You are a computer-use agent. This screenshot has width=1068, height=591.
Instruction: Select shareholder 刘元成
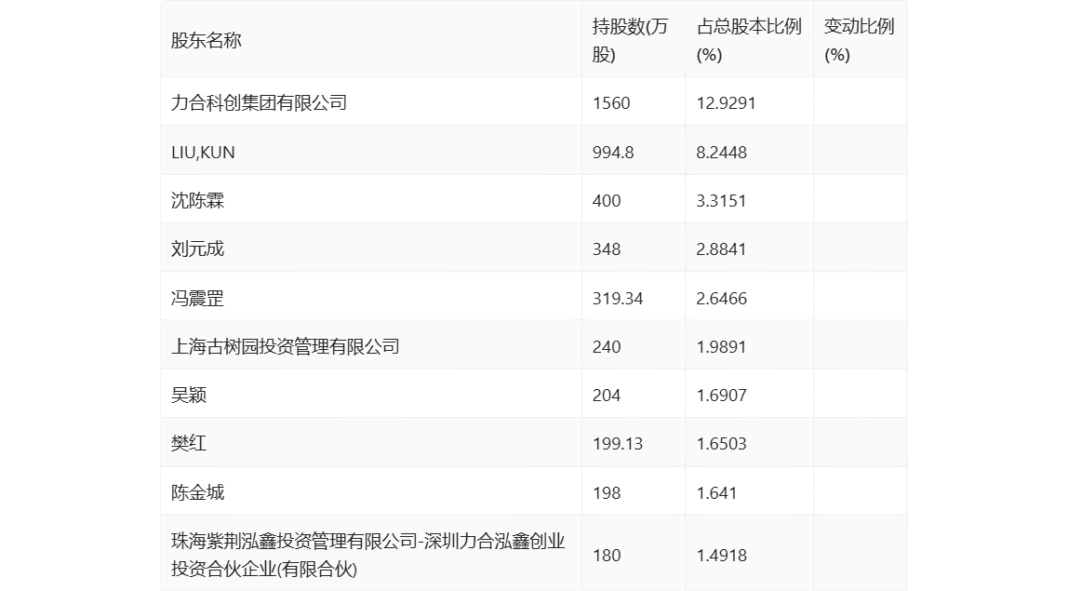(197, 248)
